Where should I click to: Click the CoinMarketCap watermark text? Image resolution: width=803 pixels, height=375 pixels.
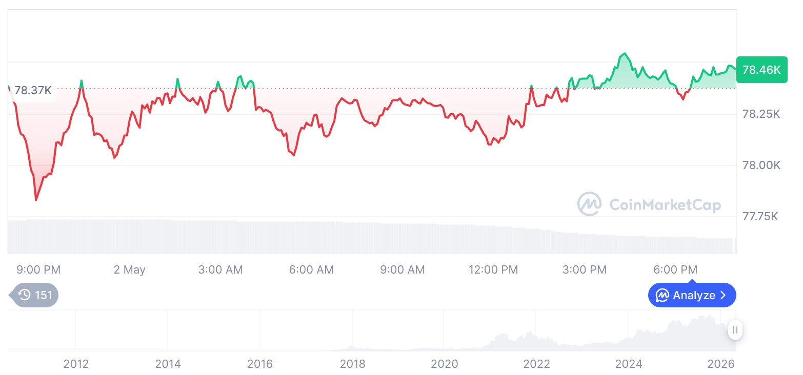665,205
